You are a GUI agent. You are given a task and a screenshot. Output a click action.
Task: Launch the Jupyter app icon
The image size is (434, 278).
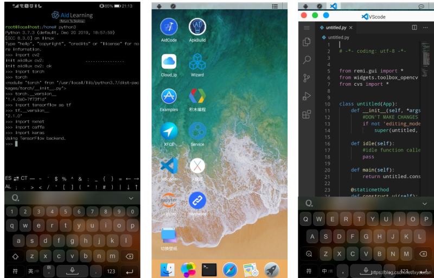pos(169,200)
